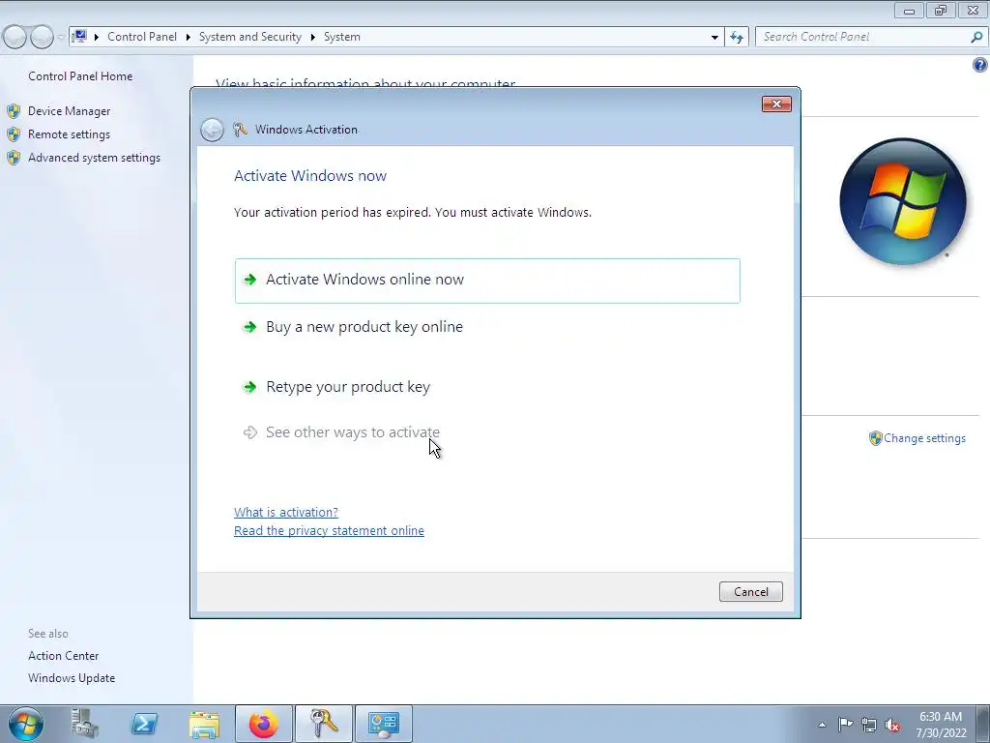Screen dimensions: 990x743
Task: Select Buy a new product key online
Action: (364, 327)
